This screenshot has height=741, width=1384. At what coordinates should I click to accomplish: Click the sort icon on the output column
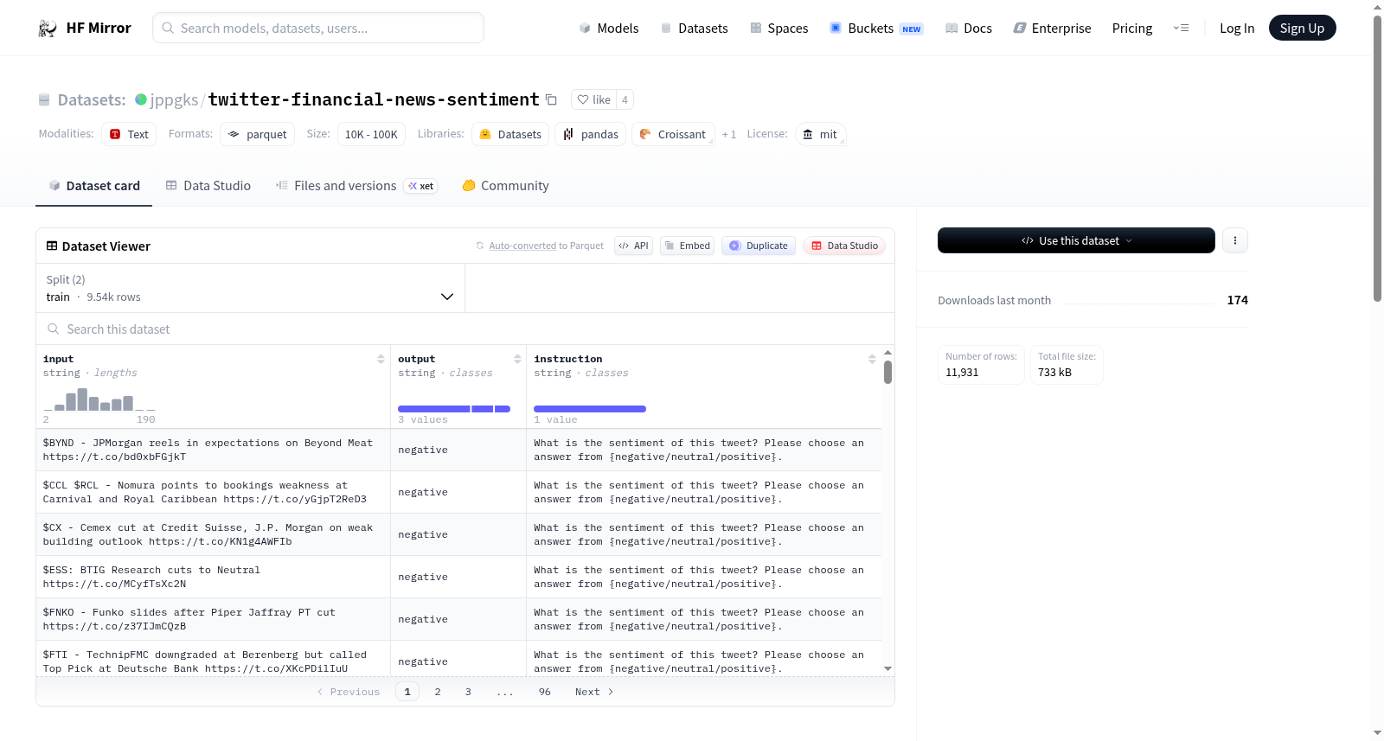tap(517, 359)
